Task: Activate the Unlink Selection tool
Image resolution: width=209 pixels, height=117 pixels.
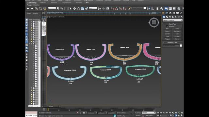Action: point(40,9)
